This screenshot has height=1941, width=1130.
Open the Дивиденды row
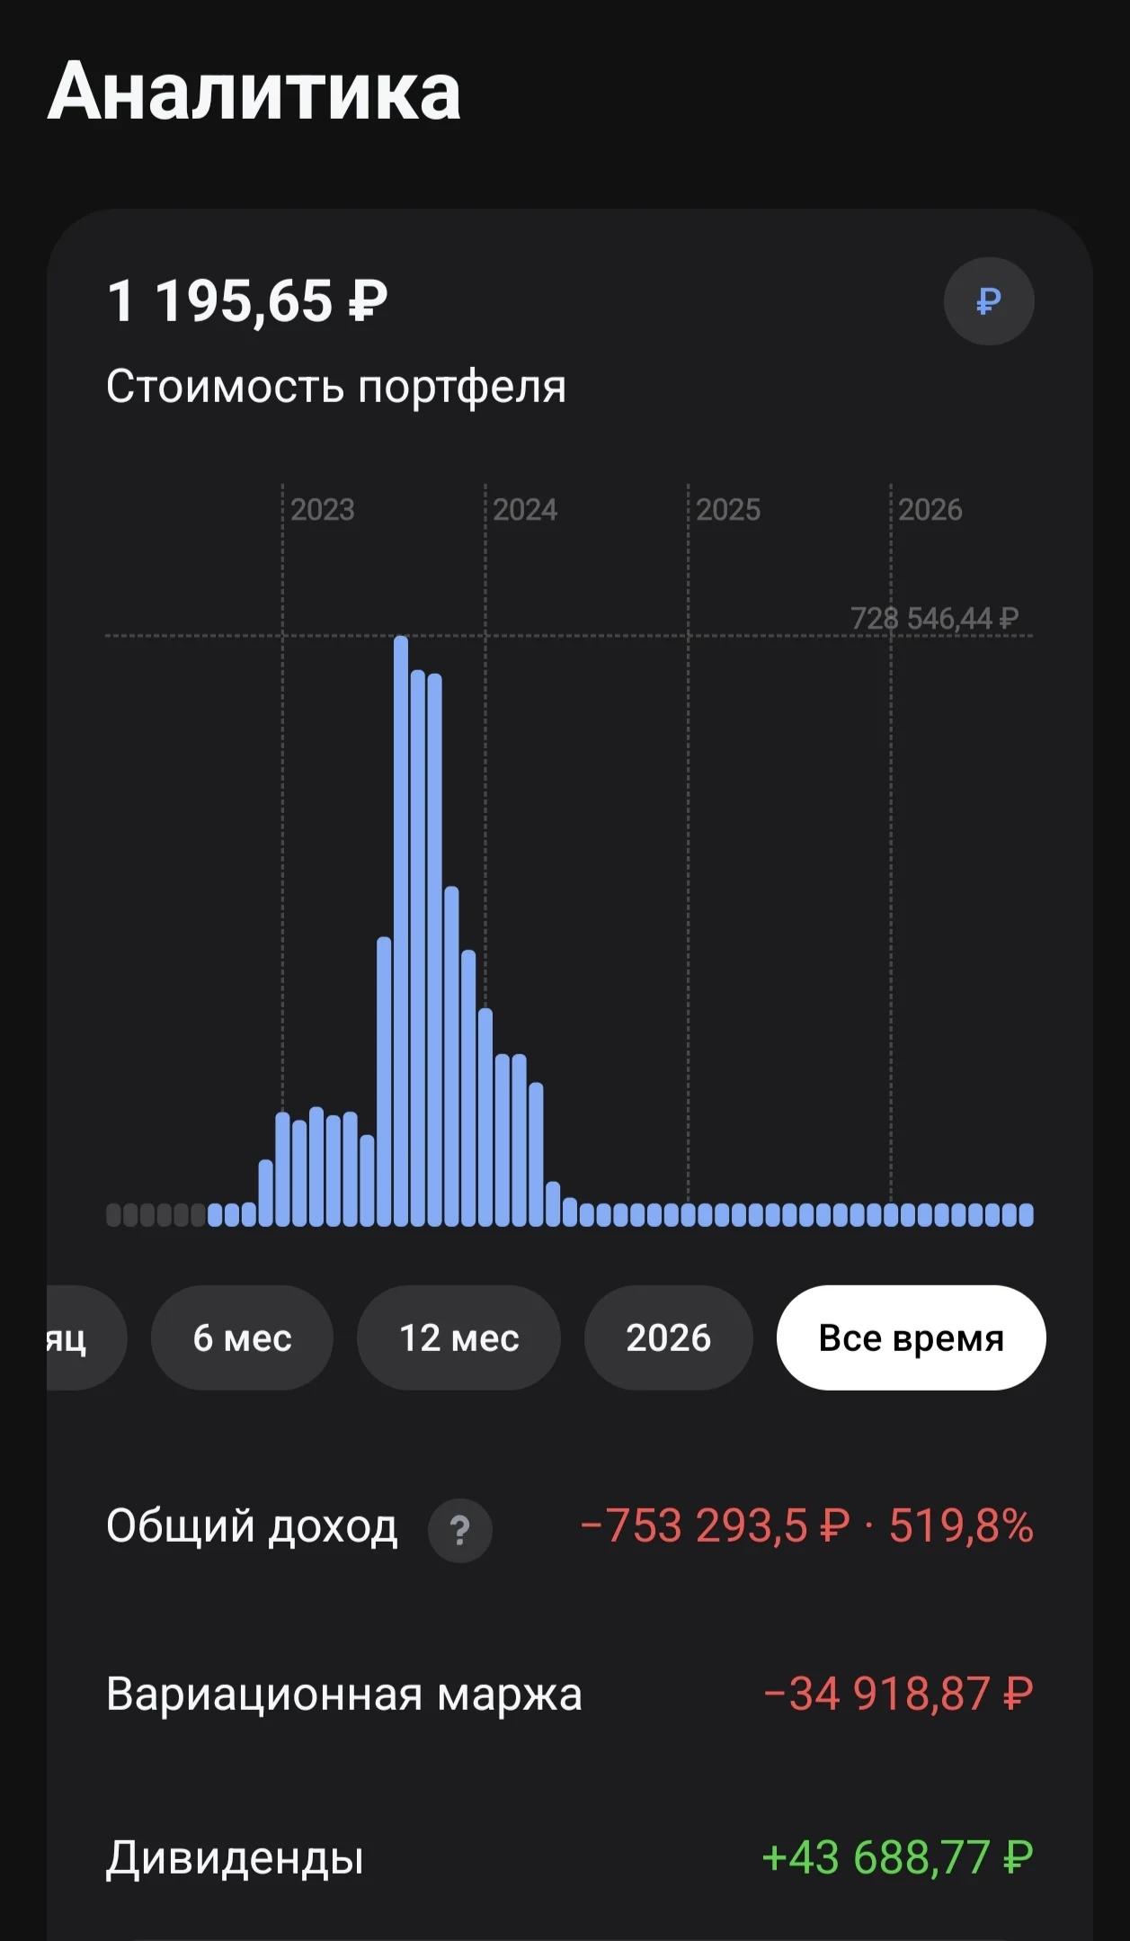point(570,1858)
